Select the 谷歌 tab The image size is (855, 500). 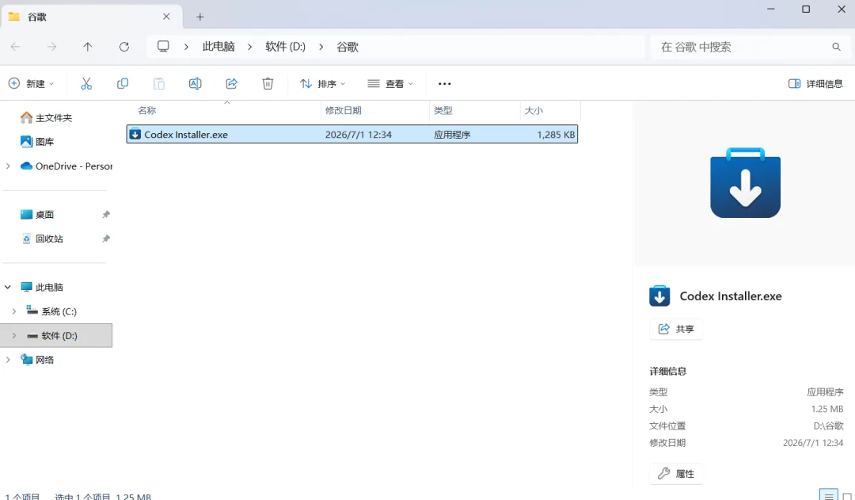coord(91,17)
